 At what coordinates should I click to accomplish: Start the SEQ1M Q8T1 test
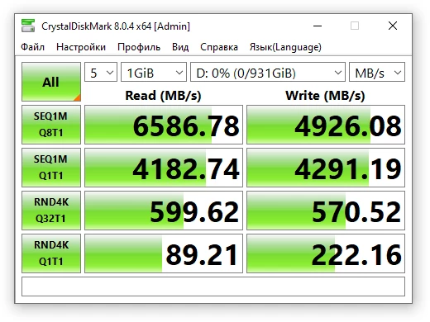51,125
